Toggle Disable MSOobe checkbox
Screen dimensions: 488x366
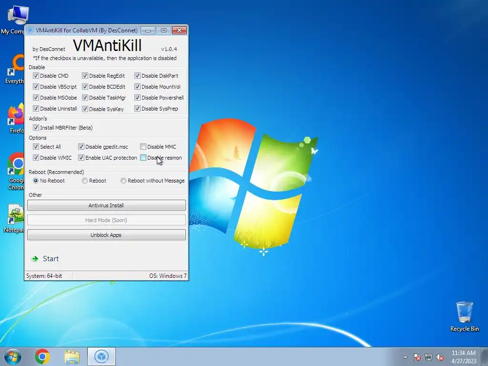pyautogui.click(x=36, y=97)
